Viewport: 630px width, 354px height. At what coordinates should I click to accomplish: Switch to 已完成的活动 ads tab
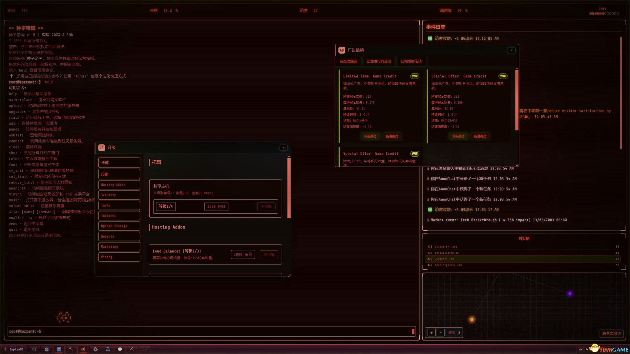411,61
